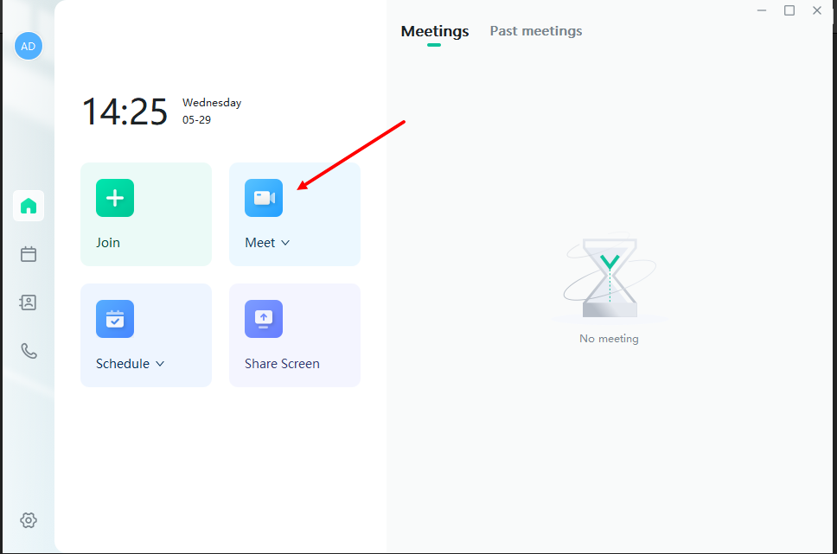Screen dimensions: 837x554
Task: Expand the Schedule dropdown arrow
Action: pyautogui.click(x=160, y=364)
